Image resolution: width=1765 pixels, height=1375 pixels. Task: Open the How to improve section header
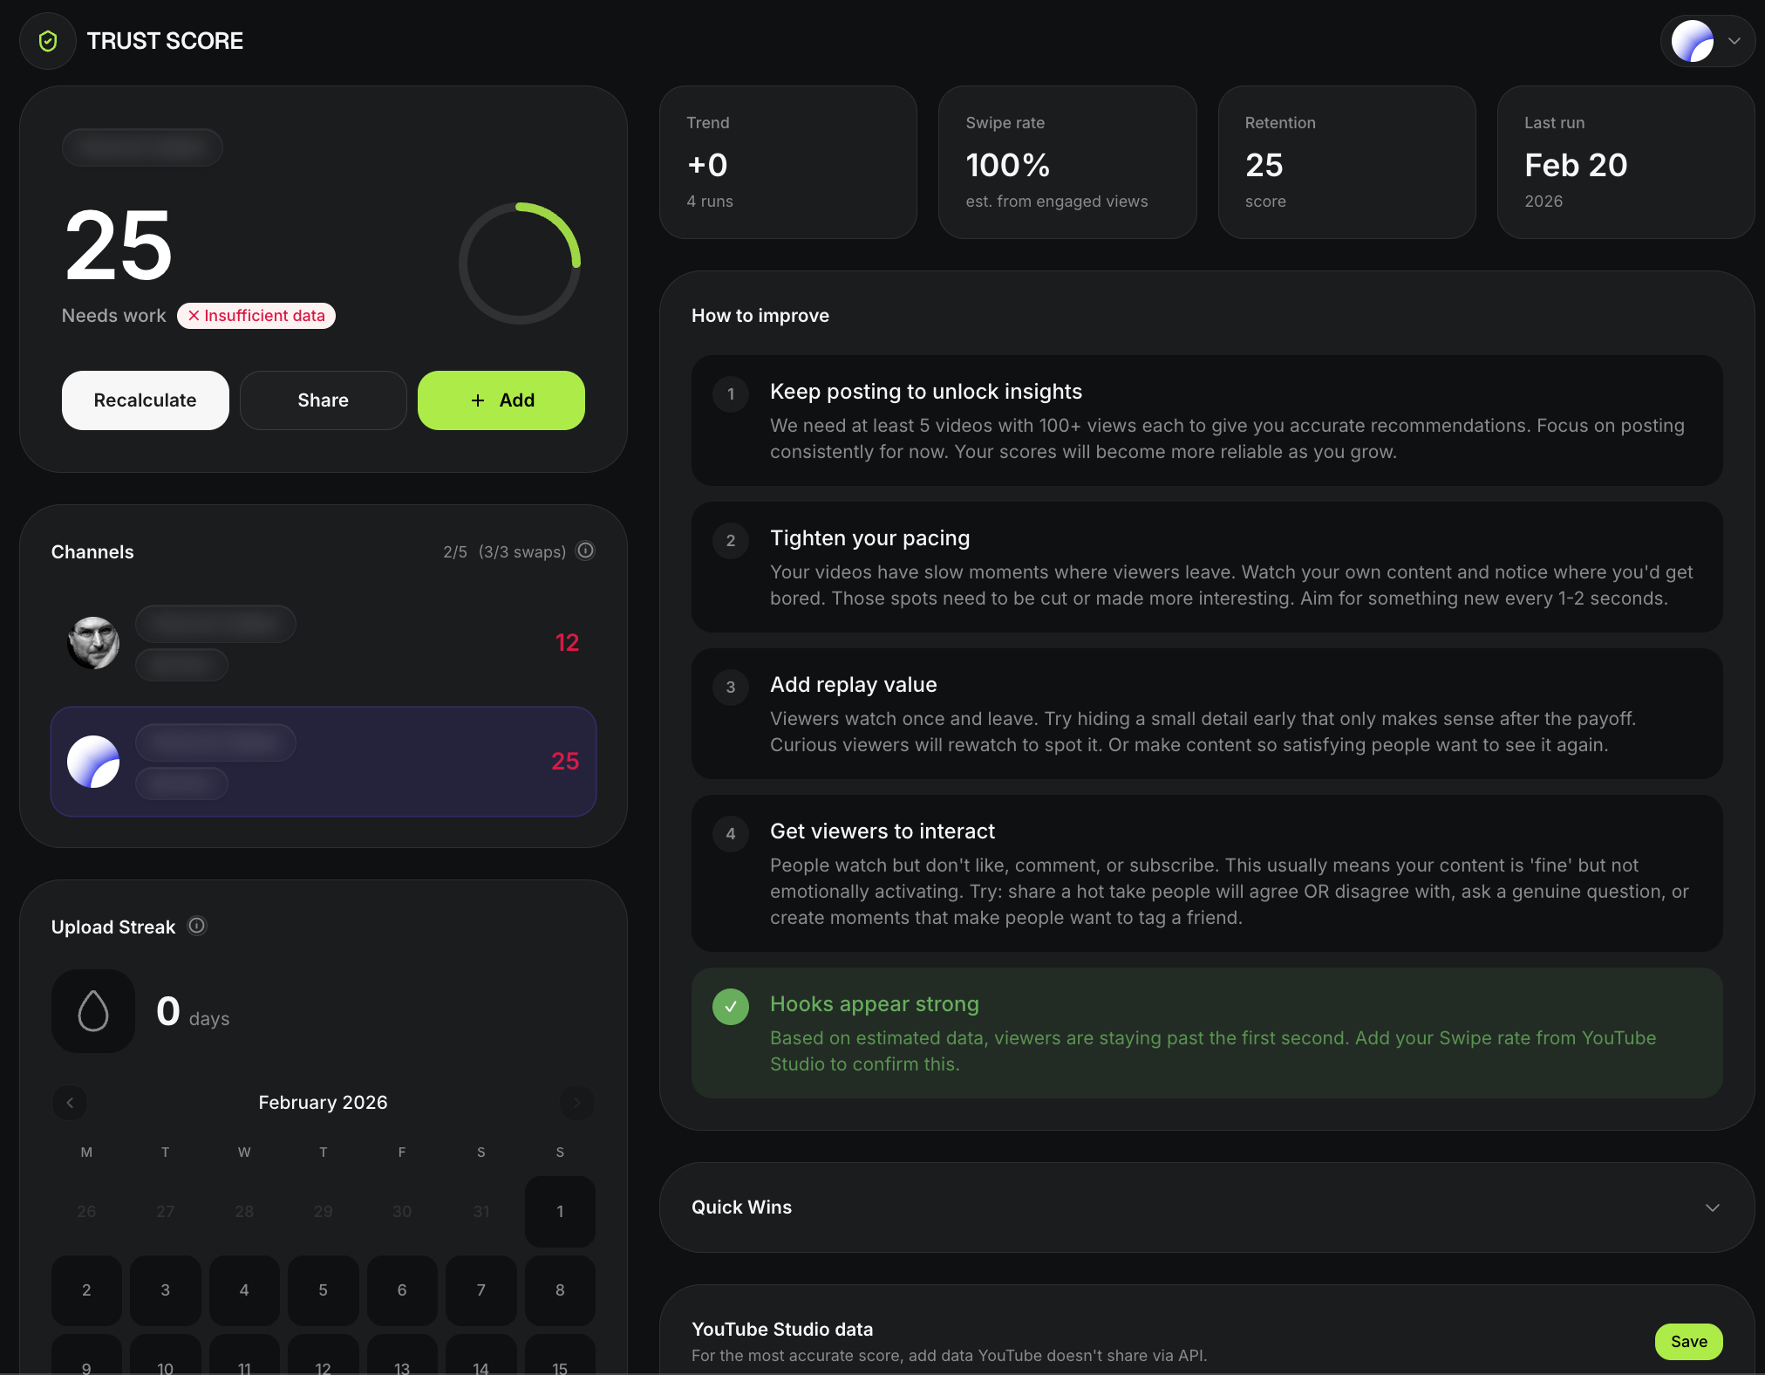pos(760,315)
